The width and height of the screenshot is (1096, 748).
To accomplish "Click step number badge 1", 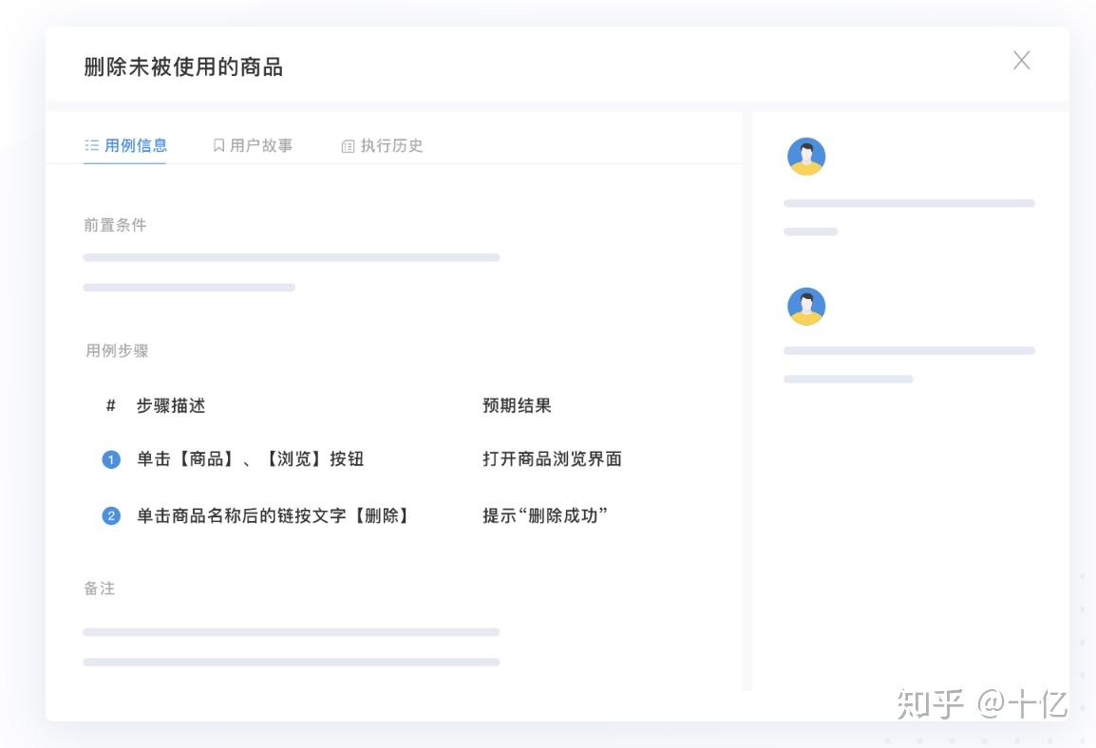I will [112, 458].
